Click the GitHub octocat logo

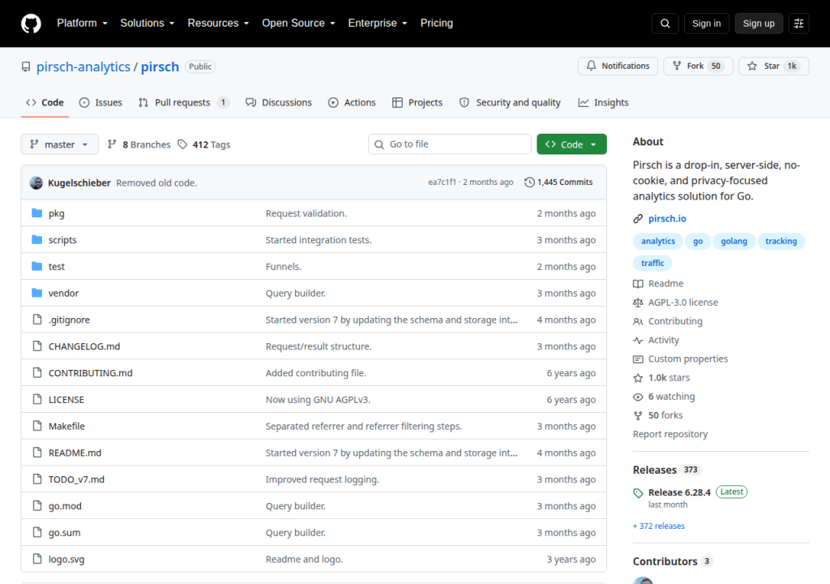(31, 24)
